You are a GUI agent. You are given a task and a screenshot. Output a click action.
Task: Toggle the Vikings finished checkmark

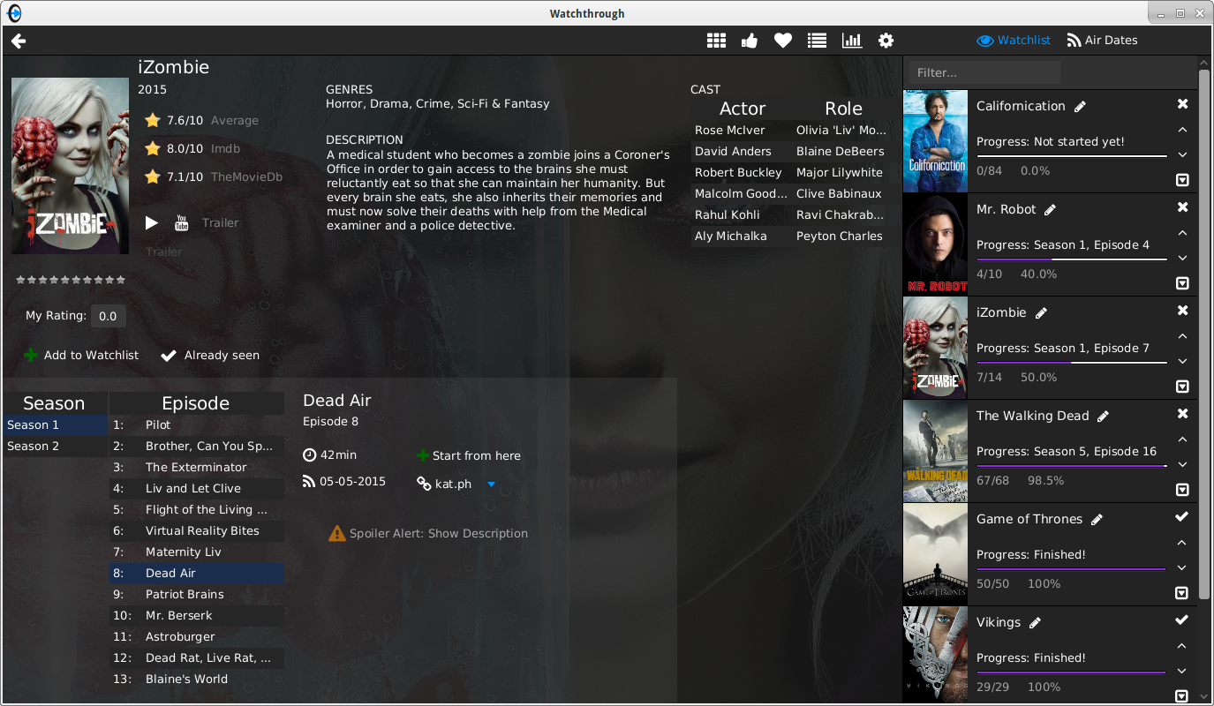click(1182, 620)
